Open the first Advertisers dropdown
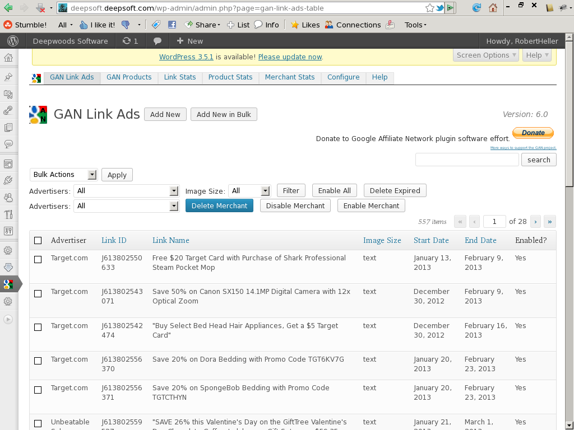The width and height of the screenshot is (574, 430). pyautogui.click(x=126, y=191)
